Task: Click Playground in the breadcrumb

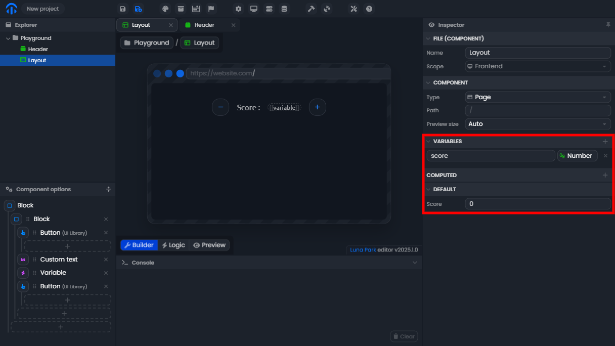Action: (x=147, y=42)
